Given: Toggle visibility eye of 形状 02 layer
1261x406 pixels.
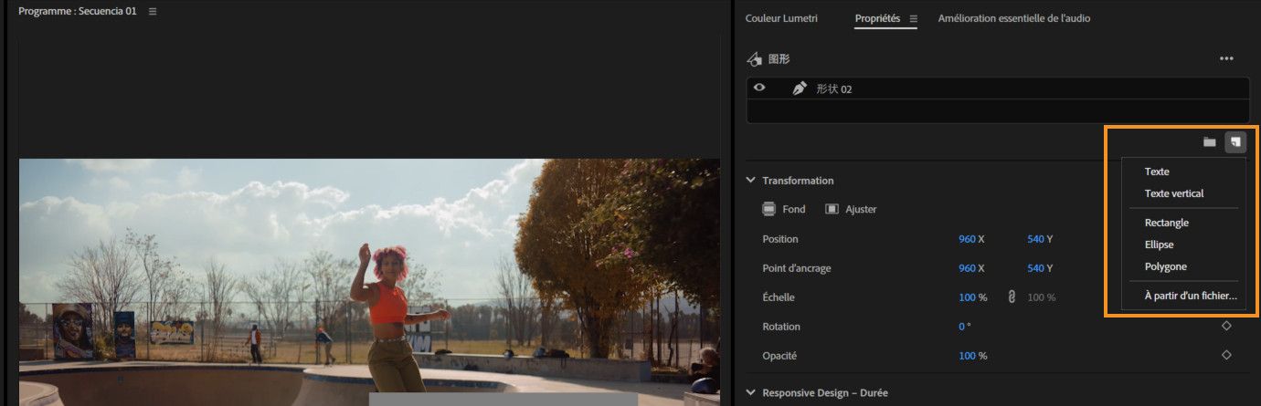Looking at the screenshot, I should point(759,88).
